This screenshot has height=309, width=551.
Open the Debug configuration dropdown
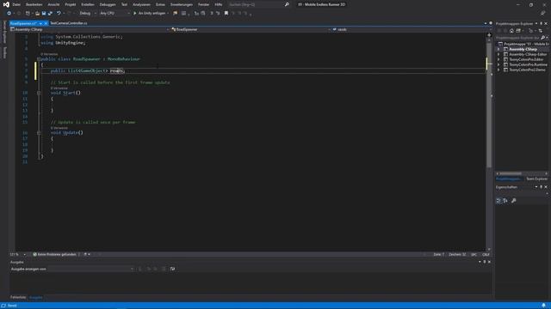88,14
